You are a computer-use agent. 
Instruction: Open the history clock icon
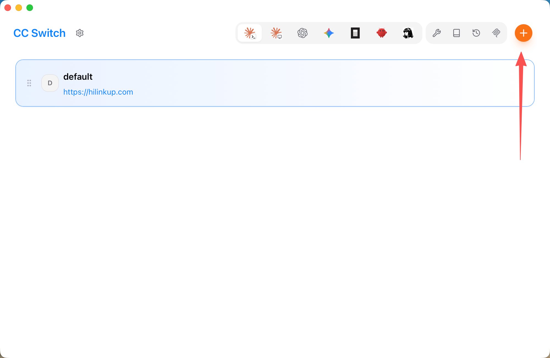476,33
